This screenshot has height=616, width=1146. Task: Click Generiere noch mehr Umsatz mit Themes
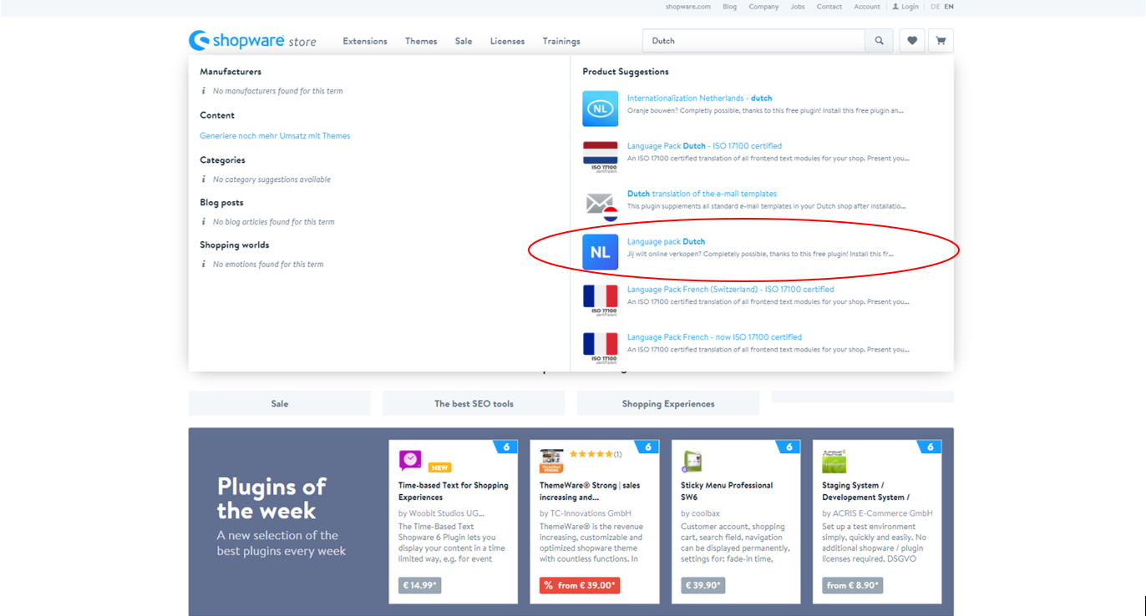pos(275,136)
